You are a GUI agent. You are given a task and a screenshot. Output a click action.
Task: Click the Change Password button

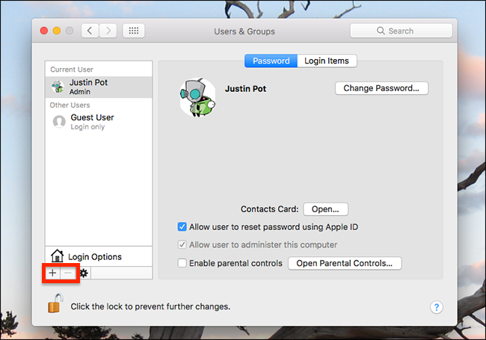381,88
